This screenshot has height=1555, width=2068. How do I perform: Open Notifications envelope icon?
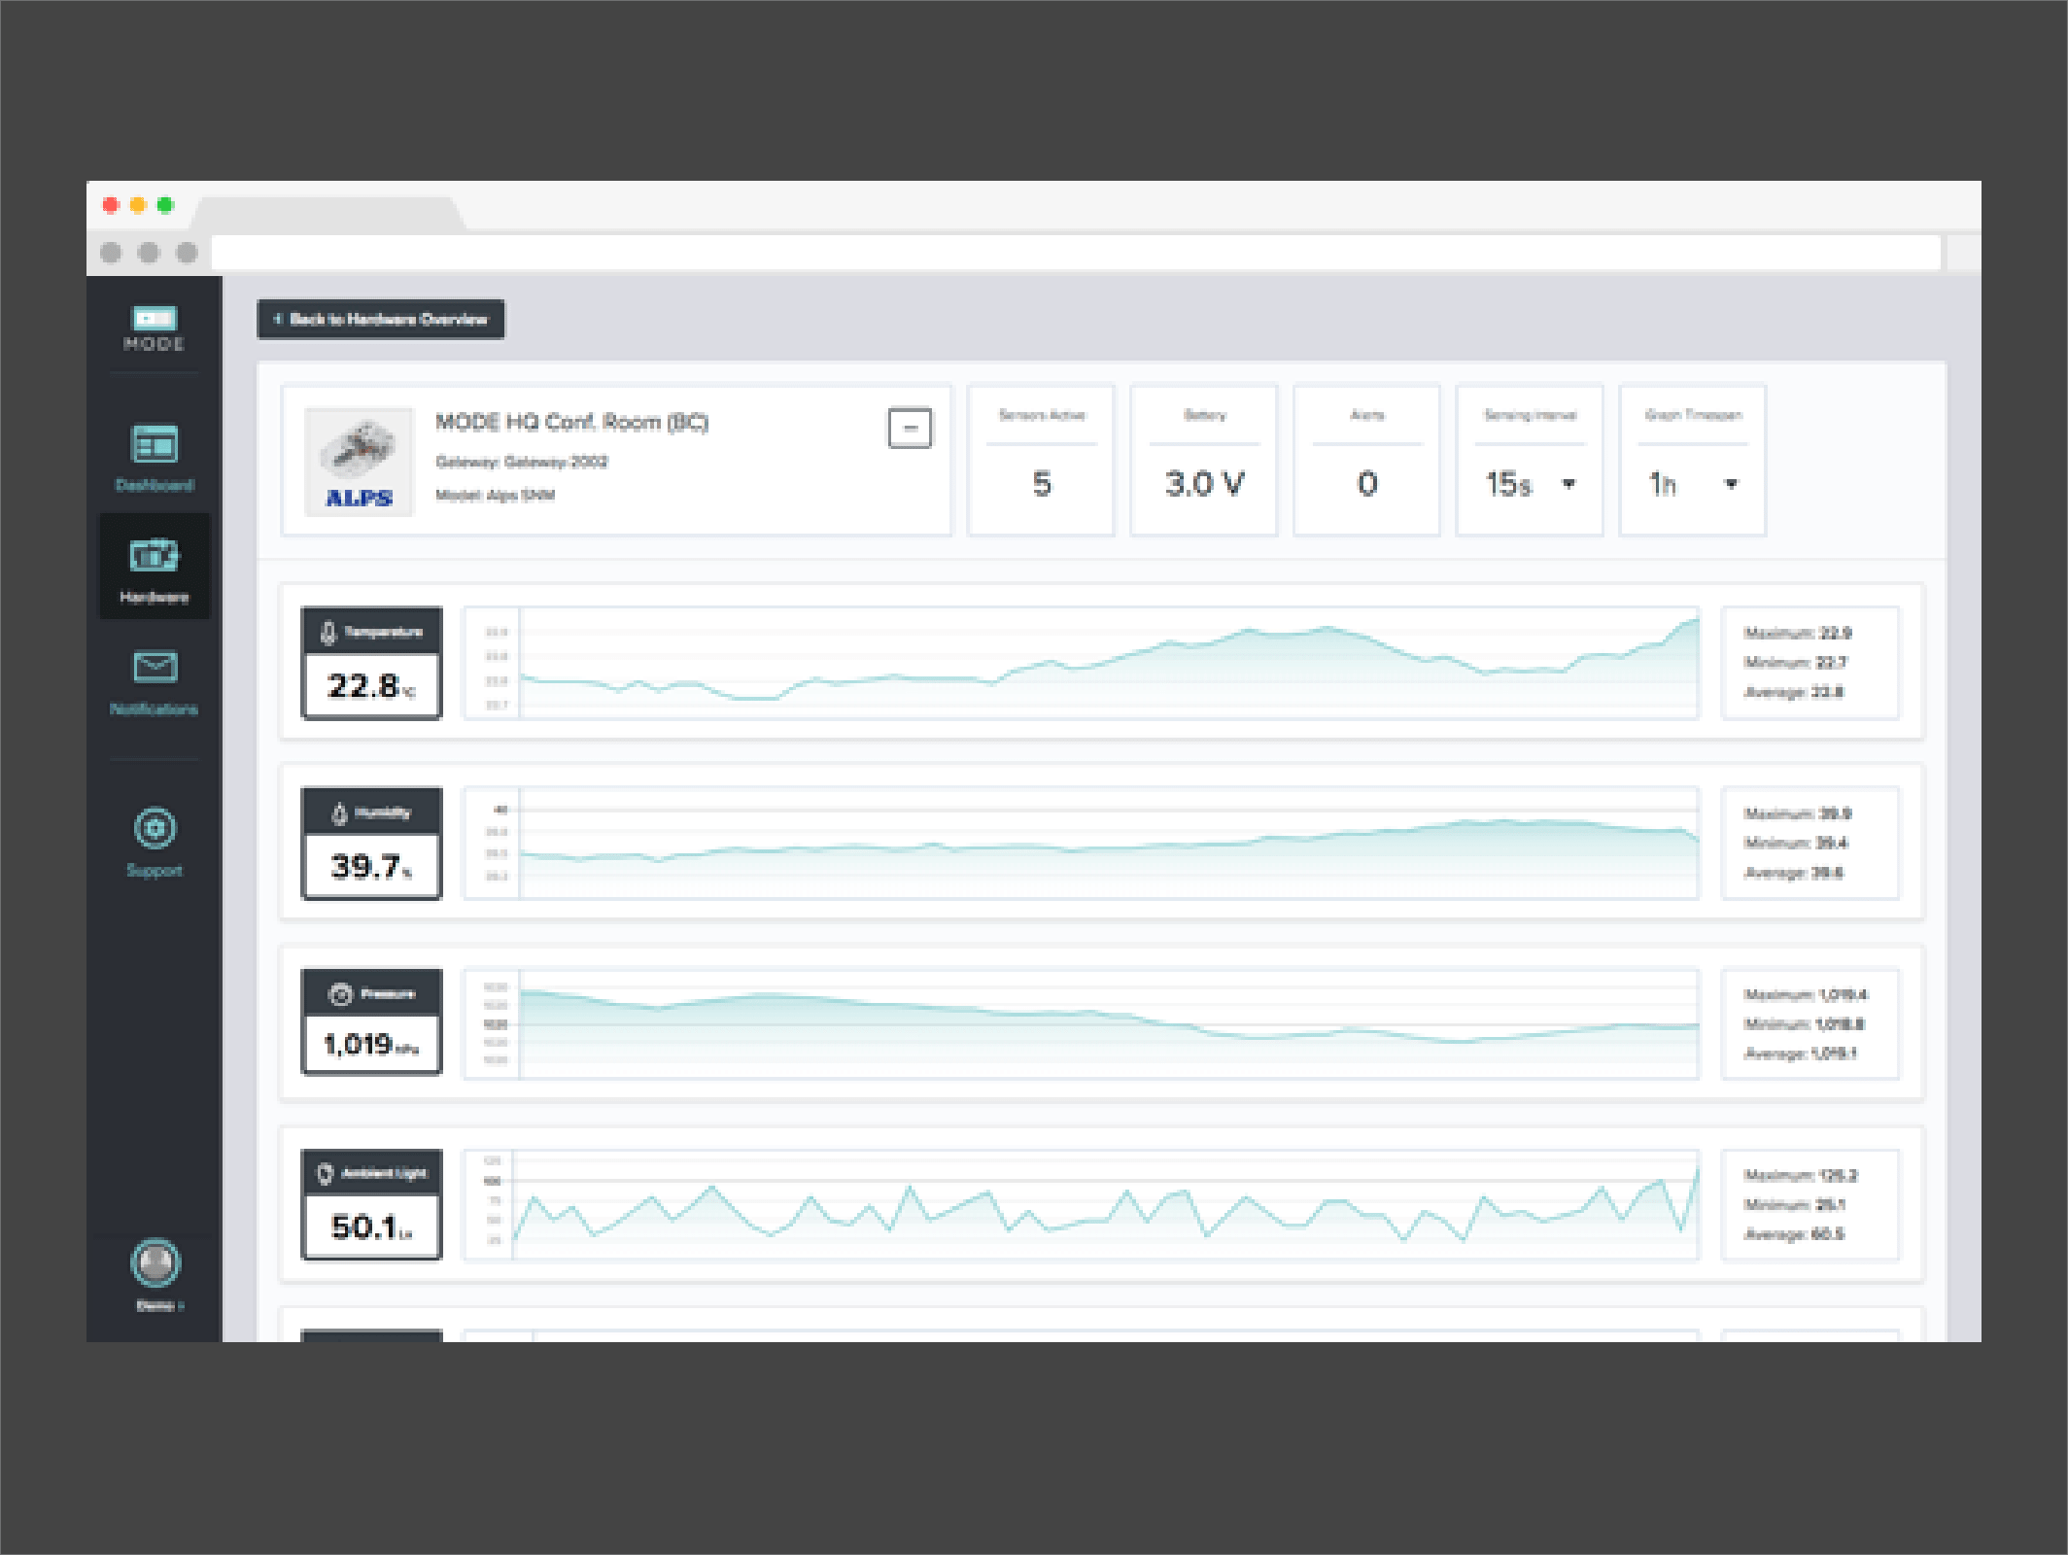[x=155, y=668]
